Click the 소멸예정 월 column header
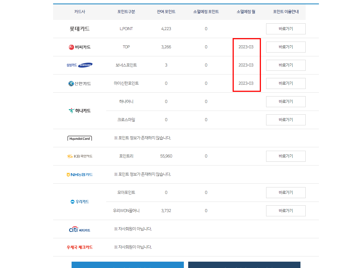Screen dimensions: 355x268 pyautogui.click(x=246, y=12)
